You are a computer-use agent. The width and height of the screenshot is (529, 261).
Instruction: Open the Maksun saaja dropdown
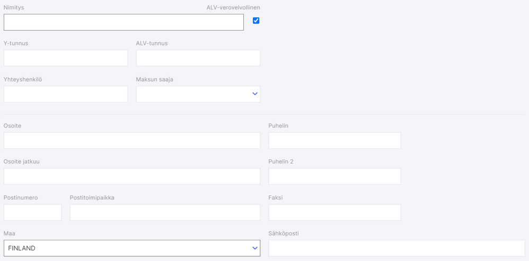(198, 94)
